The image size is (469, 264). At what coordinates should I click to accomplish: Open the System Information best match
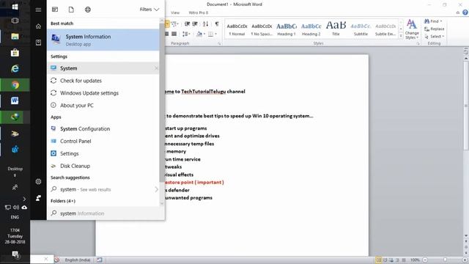[x=103, y=40]
